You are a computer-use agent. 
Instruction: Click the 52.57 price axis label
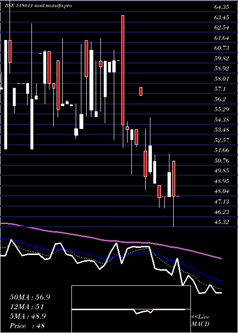tap(222, 140)
